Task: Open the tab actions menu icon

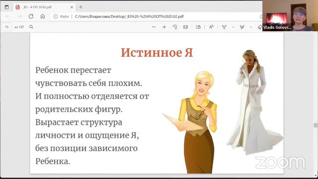Action: [6, 7]
